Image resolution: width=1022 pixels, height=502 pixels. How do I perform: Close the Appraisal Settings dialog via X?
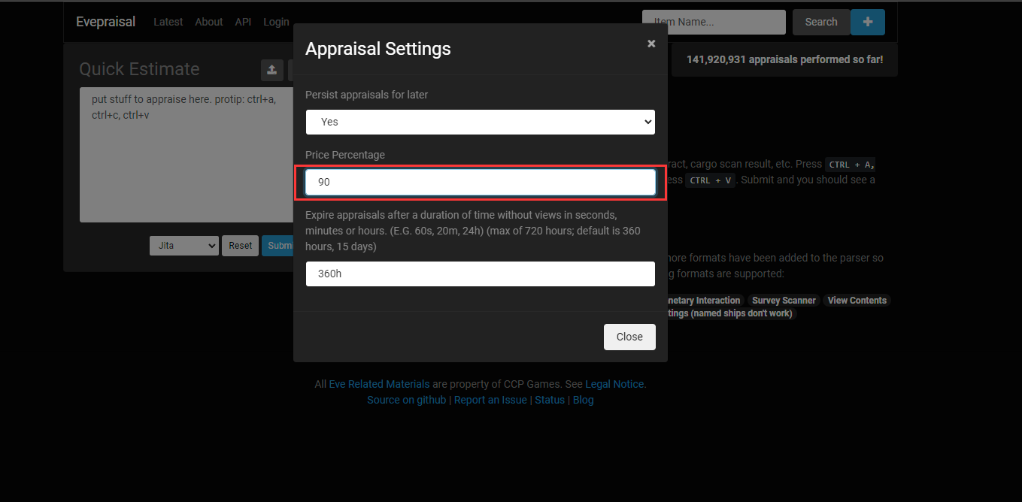coord(651,44)
